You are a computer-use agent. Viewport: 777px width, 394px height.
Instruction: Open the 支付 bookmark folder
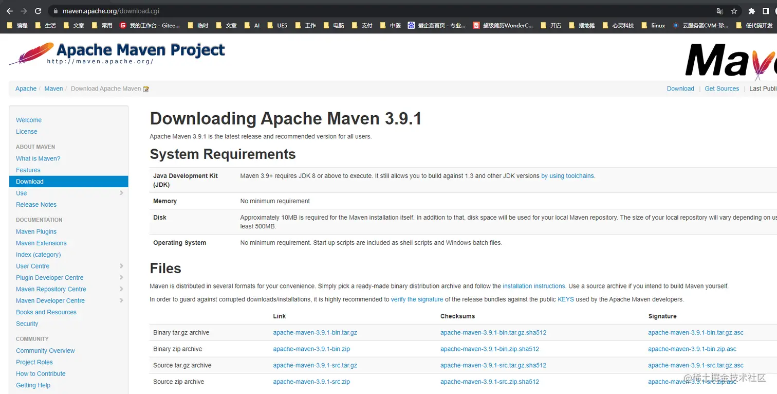362,25
